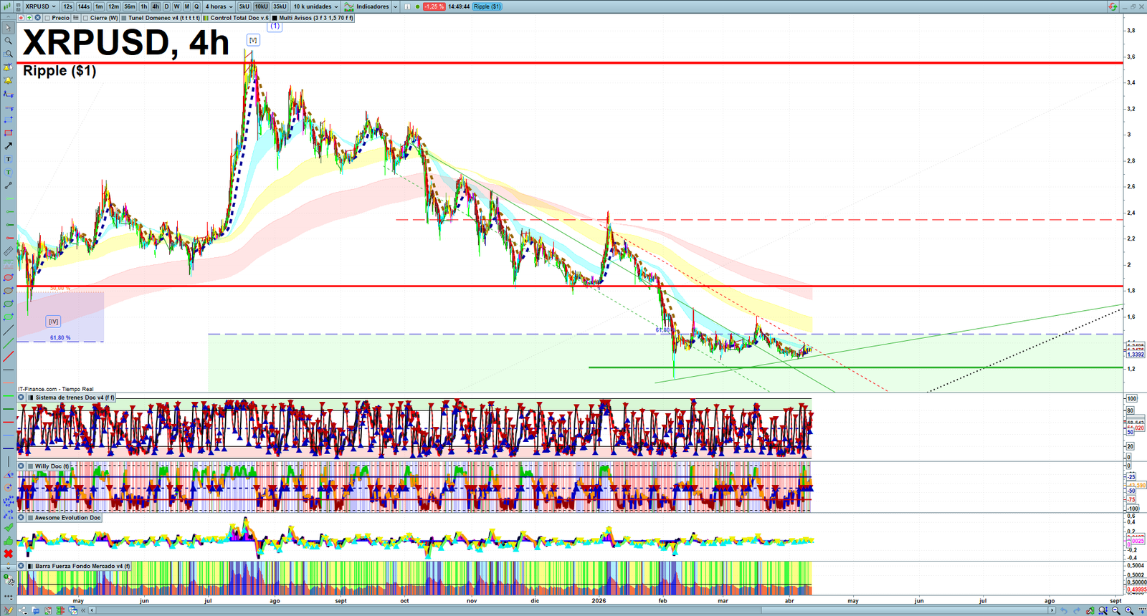This screenshot has height=616, width=1147.
Task: Click the chart style icon at top-left corner
Action: click(x=9, y=6)
